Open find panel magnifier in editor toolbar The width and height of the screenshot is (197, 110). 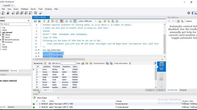point(109,21)
